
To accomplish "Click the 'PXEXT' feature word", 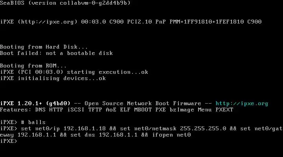I will coord(224,110).
